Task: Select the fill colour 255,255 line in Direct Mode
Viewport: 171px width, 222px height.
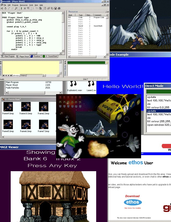Action: [158, 121]
